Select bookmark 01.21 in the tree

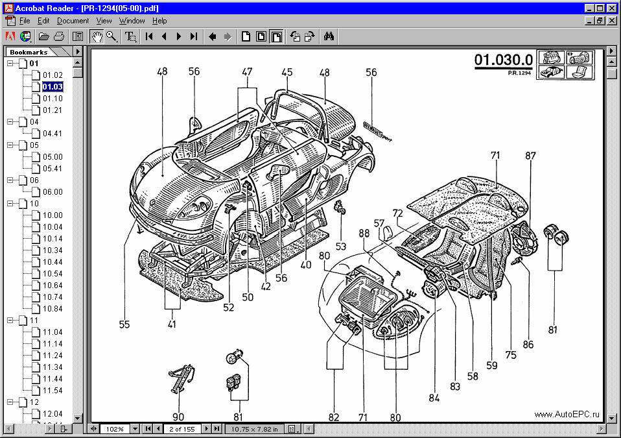click(x=54, y=110)
